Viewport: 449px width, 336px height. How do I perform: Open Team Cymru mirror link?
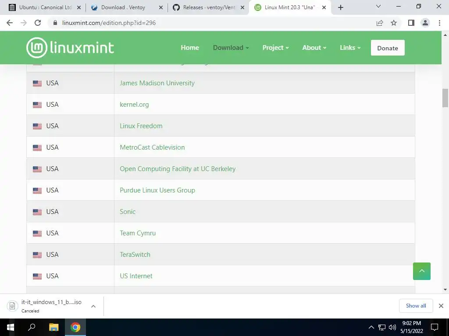coord(138,233)
